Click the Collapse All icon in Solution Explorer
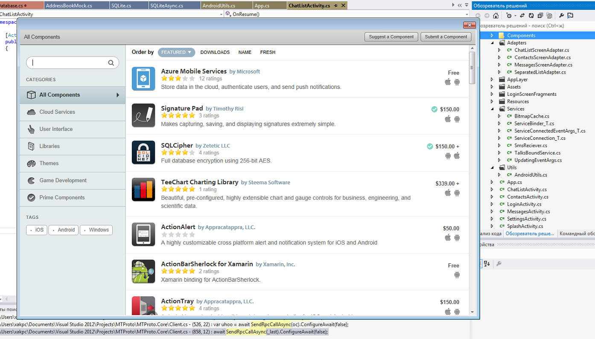 (540, 15)
